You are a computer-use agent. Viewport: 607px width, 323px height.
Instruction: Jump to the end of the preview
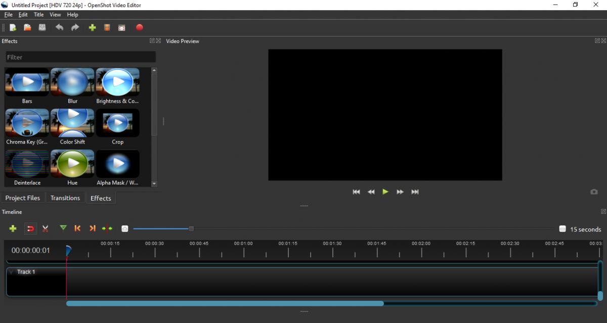[x=415, y=192]
